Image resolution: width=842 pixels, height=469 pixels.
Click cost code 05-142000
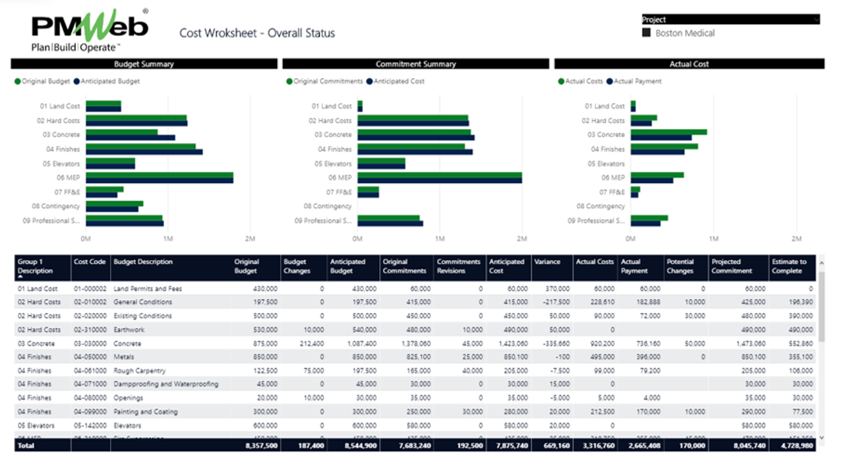click(90, 425)
